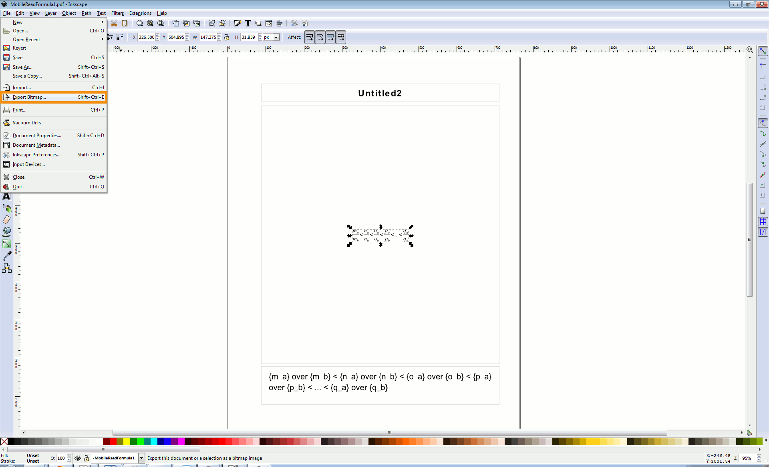Image resolution: width=769 pixels, height=467 pixels.
Task: Click Document Properties menu entry
Action: pos(37,136)
